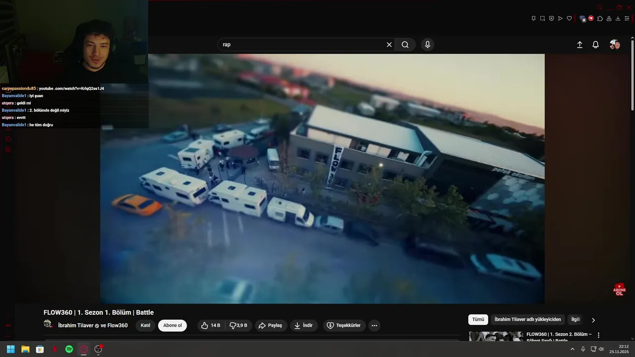Screen dimensions: 635x357
Task: Select İbrahim Tilaver adlı yükleyiciden chip
Action: 528,320
